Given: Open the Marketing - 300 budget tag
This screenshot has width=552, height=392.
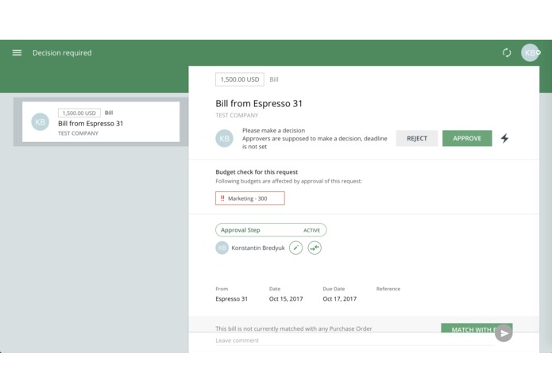Looking at the screenshot, I should (x=250, y=198).
